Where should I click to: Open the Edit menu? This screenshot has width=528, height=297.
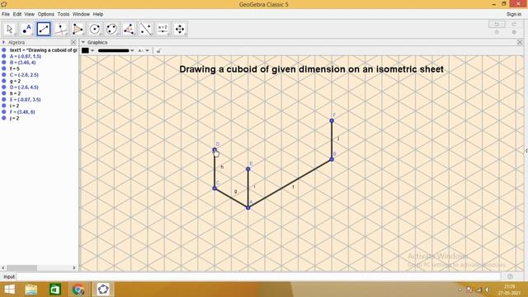(x=17, y=14)
